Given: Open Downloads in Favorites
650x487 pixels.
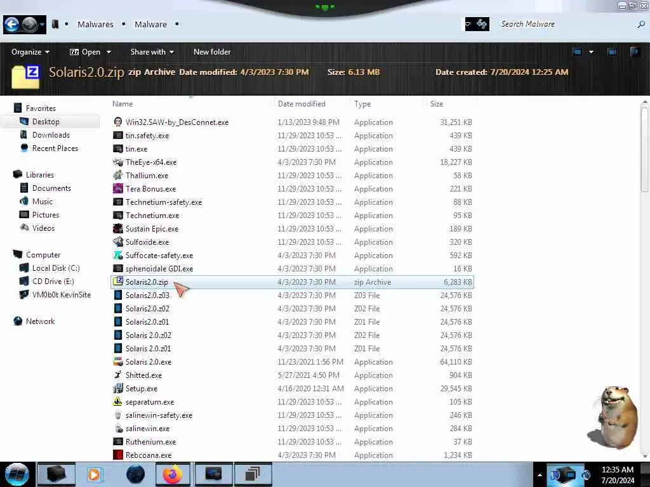Looking at the screenshot, I should click(51, 135).
